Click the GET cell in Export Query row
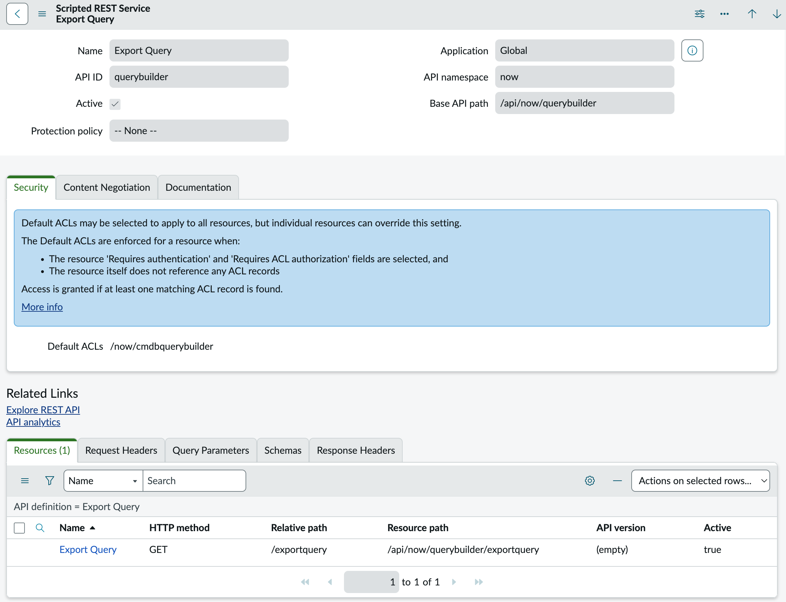 pos(158,549)
